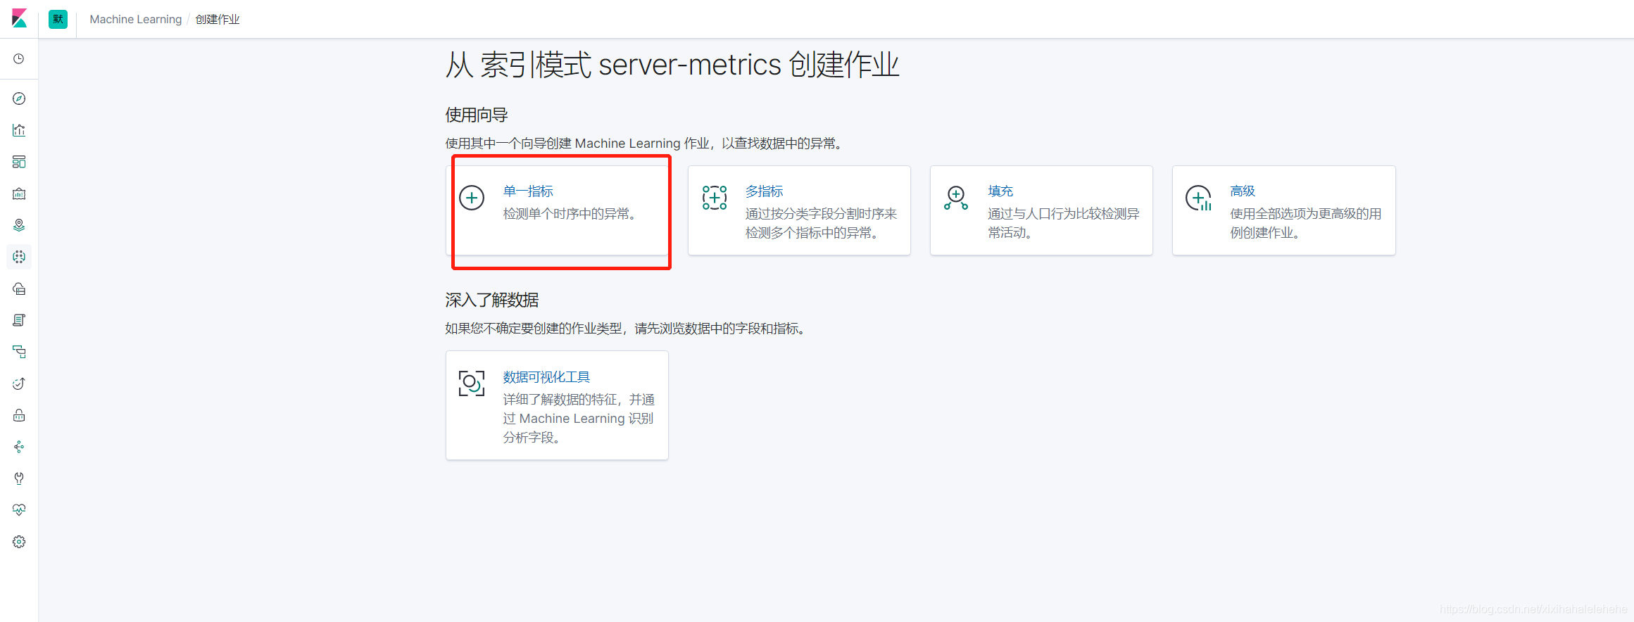
Task: Open Uptime icon in sidebar
Action: [x=19, y=383]
